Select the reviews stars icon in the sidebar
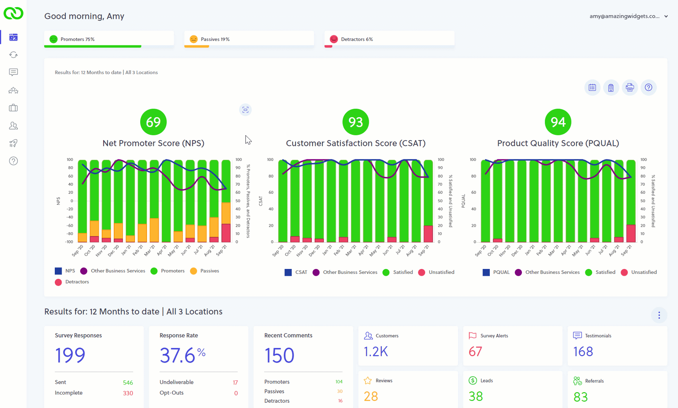Viewport: 678px width, 408px height. pos(13,90)
